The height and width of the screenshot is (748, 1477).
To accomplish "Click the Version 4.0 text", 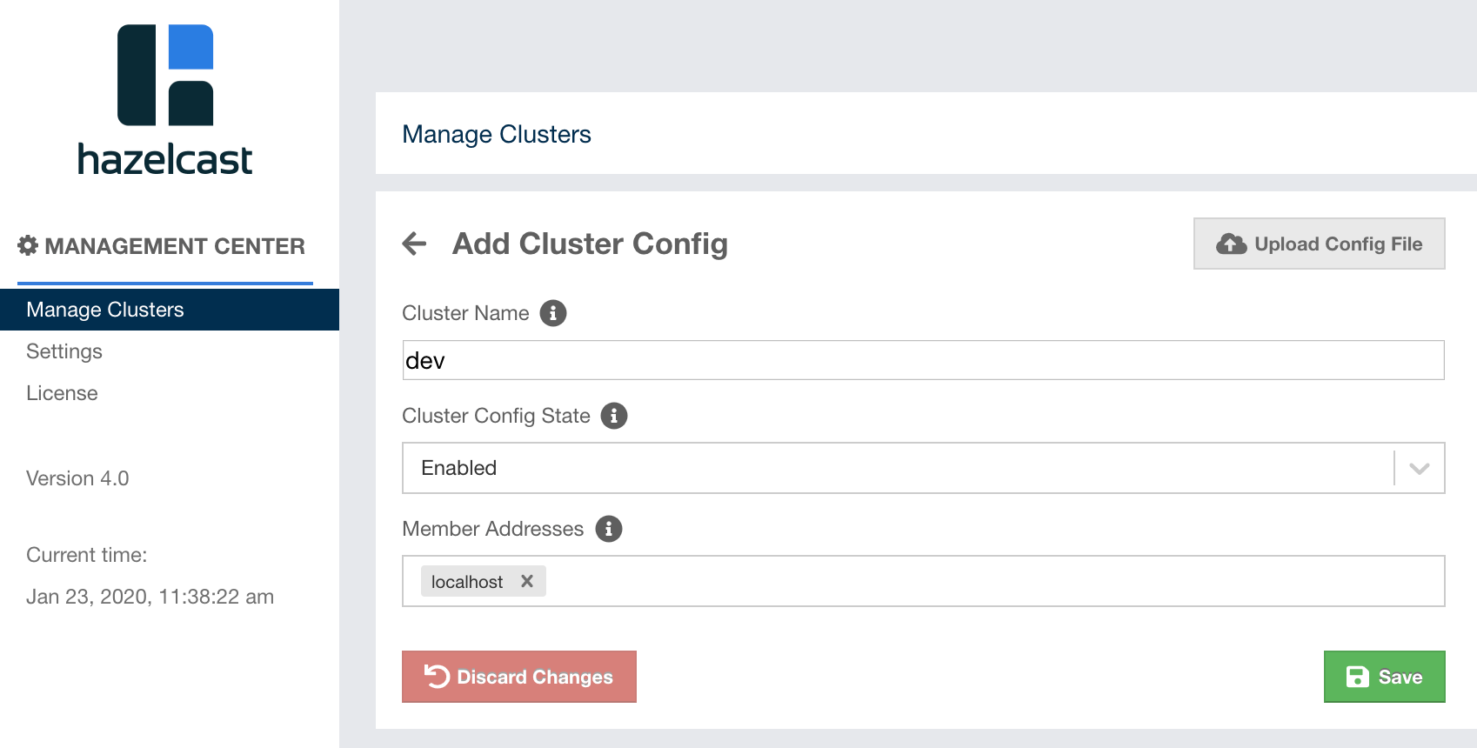I will pos(77,478).
